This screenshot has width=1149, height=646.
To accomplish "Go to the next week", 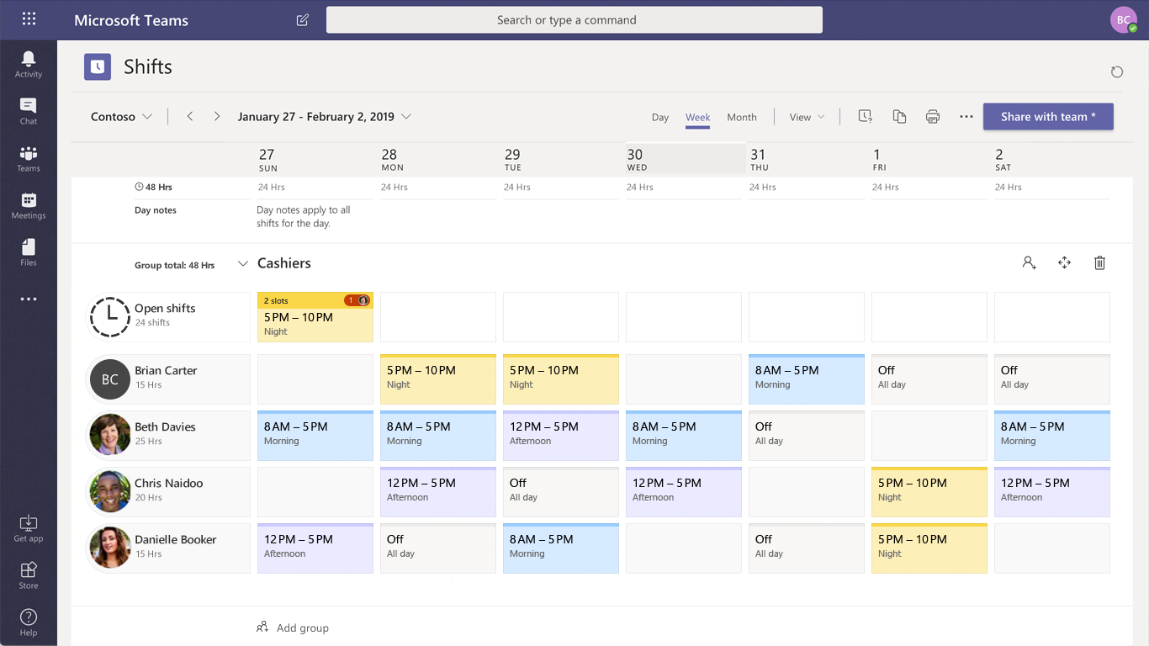I will tap(217, 117).
